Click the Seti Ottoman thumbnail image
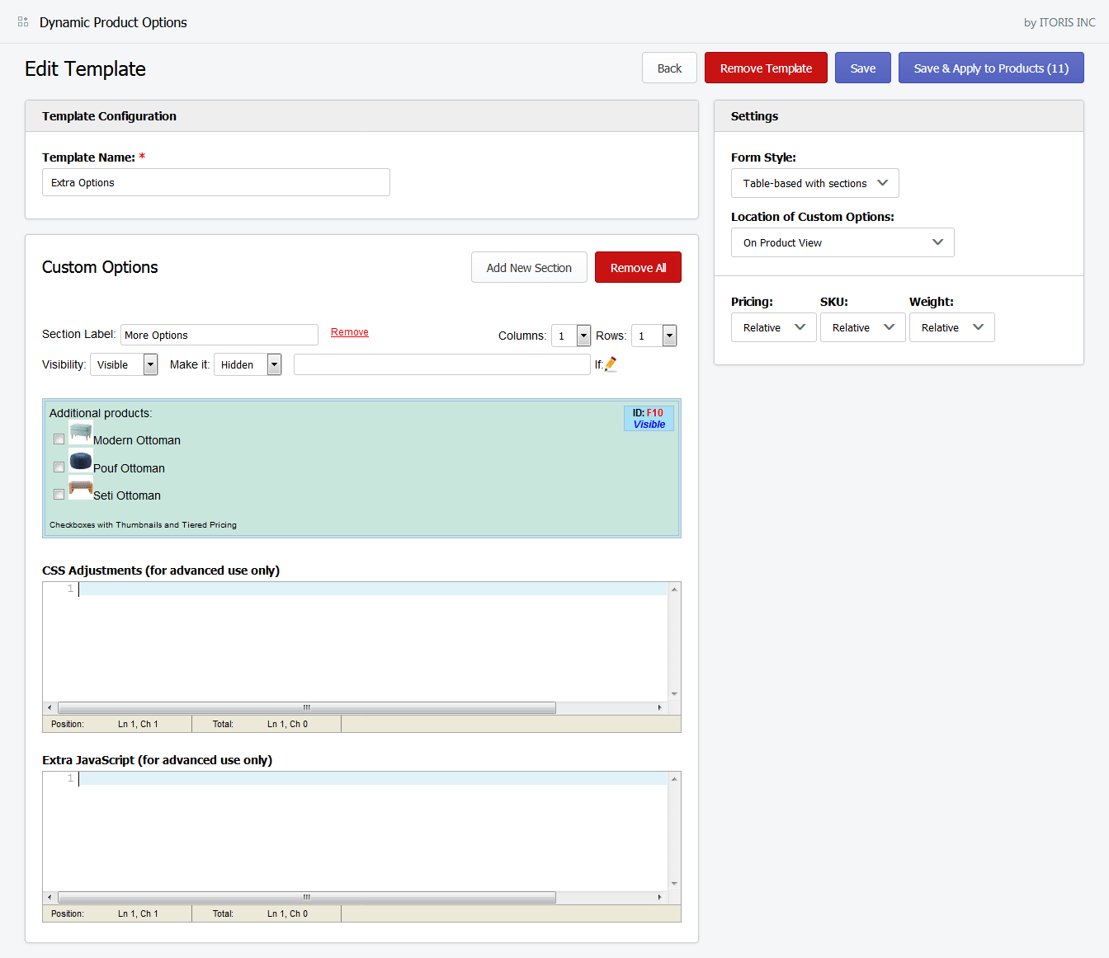Image resolution: width=1109 pixels, height=958 pixels. tap(81, 488)
